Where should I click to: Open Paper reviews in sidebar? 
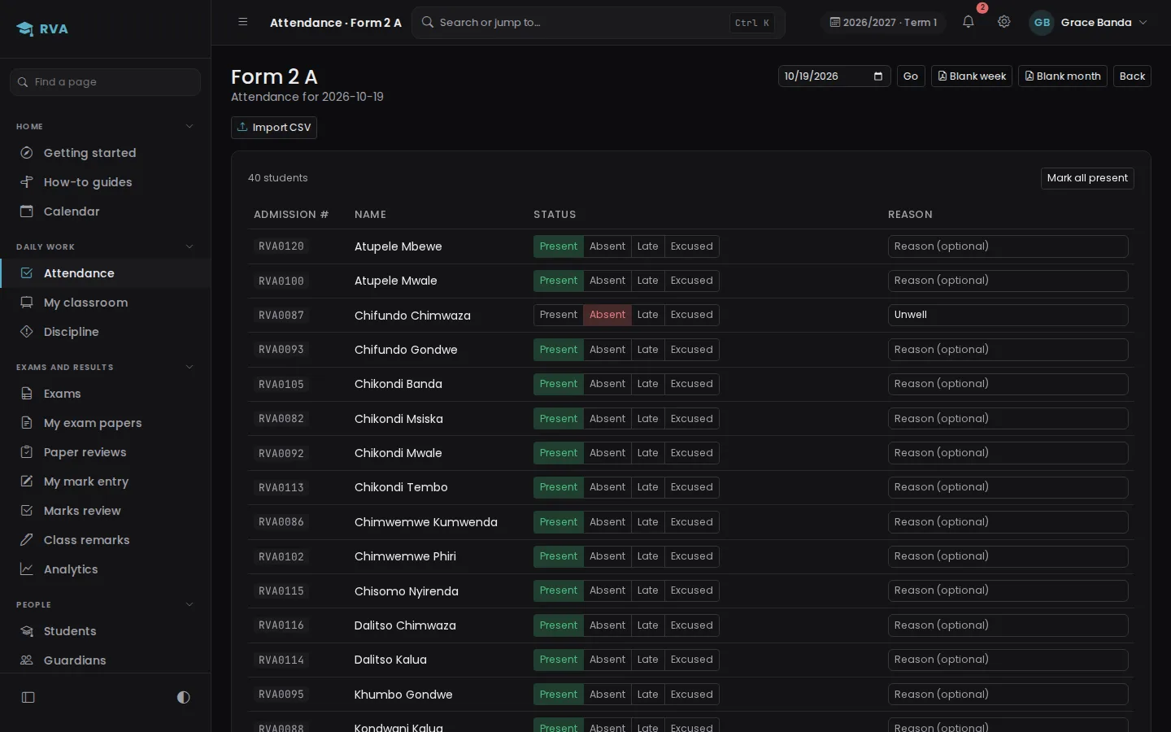pos(106,452)
